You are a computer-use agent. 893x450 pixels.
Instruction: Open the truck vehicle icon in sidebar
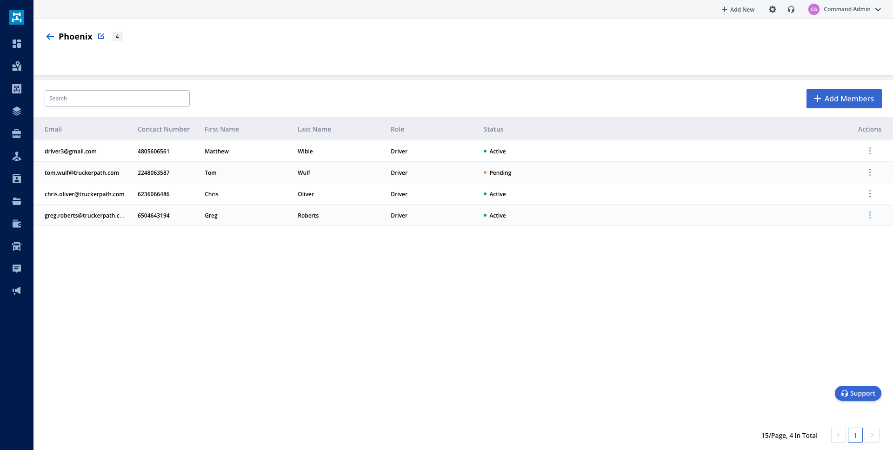[x=17, y=246]
